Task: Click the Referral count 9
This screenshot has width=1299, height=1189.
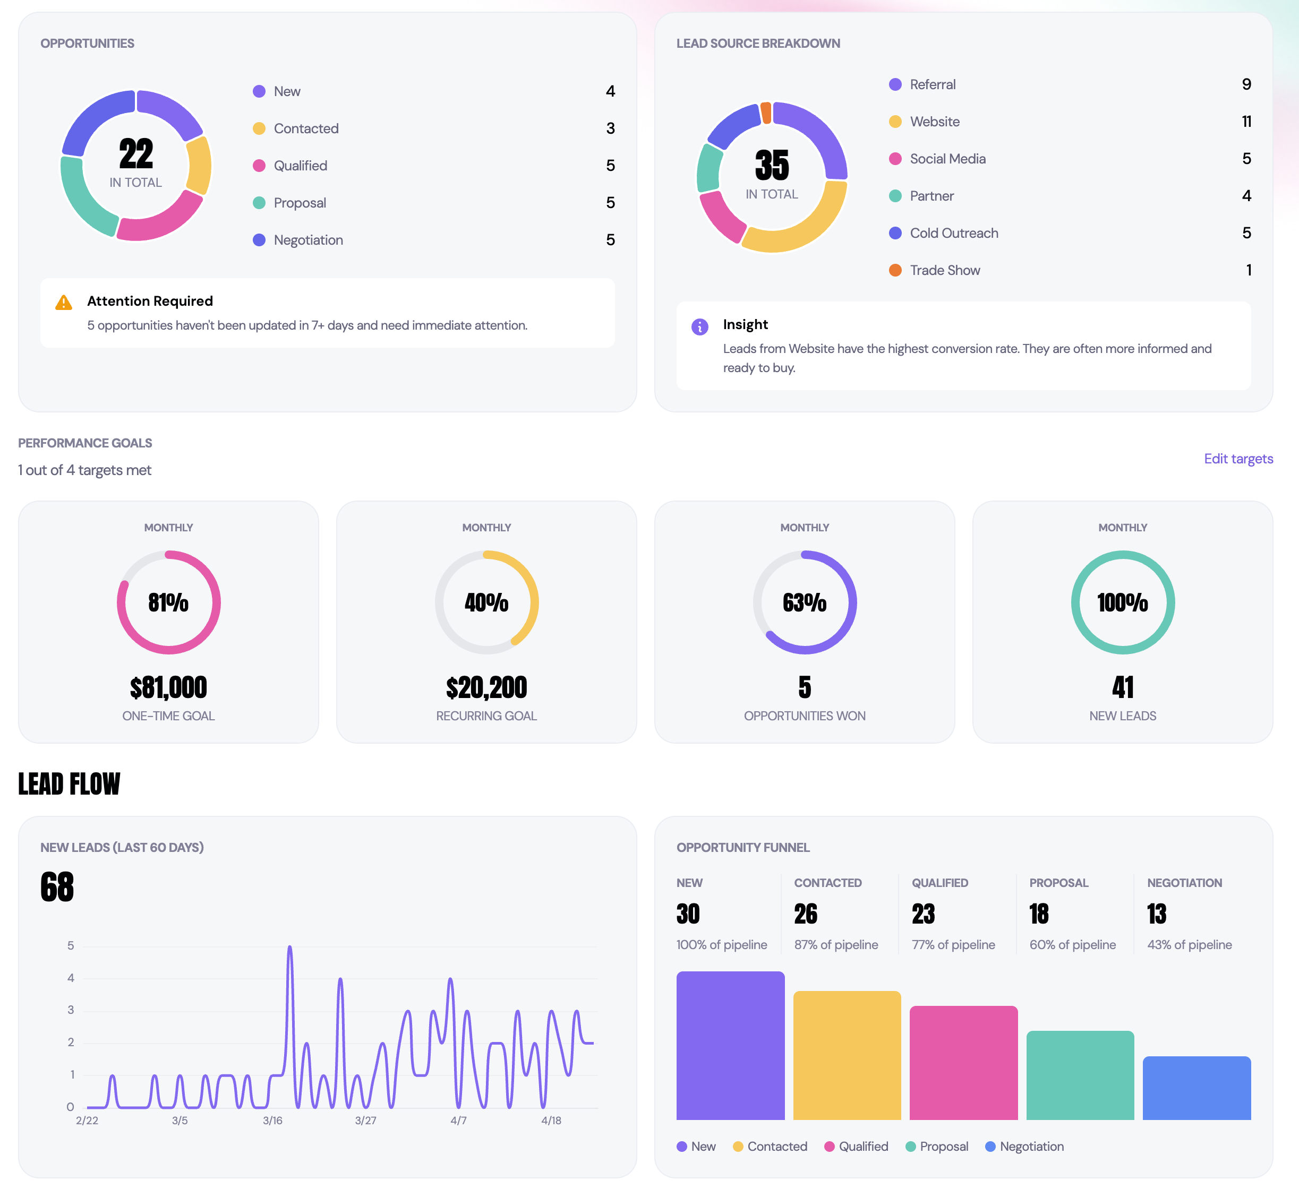Action: [x=1246, y=84]
